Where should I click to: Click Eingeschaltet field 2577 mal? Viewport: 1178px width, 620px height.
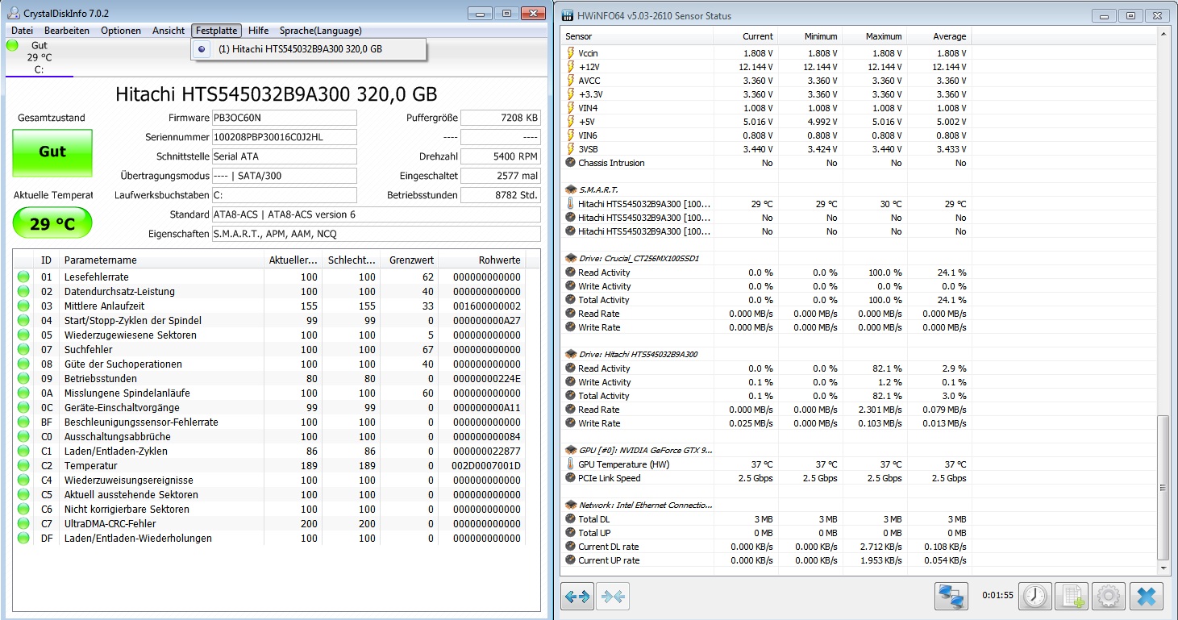pyautogui.click(x=501, y=176)
